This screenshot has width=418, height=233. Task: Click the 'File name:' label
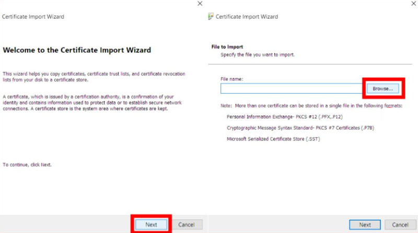[231, 79]
